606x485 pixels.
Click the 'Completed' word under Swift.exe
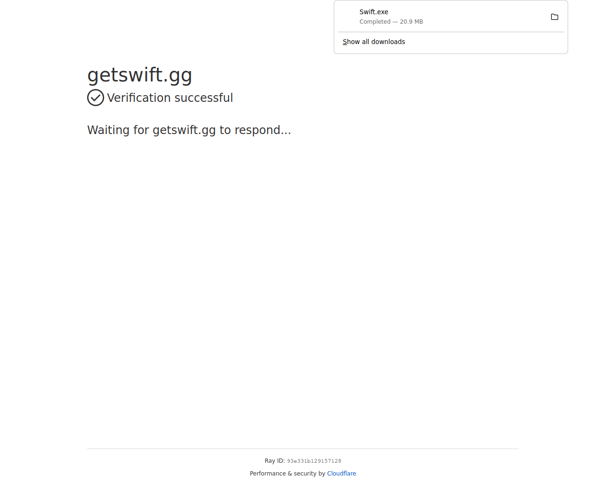tap(375, 22)
